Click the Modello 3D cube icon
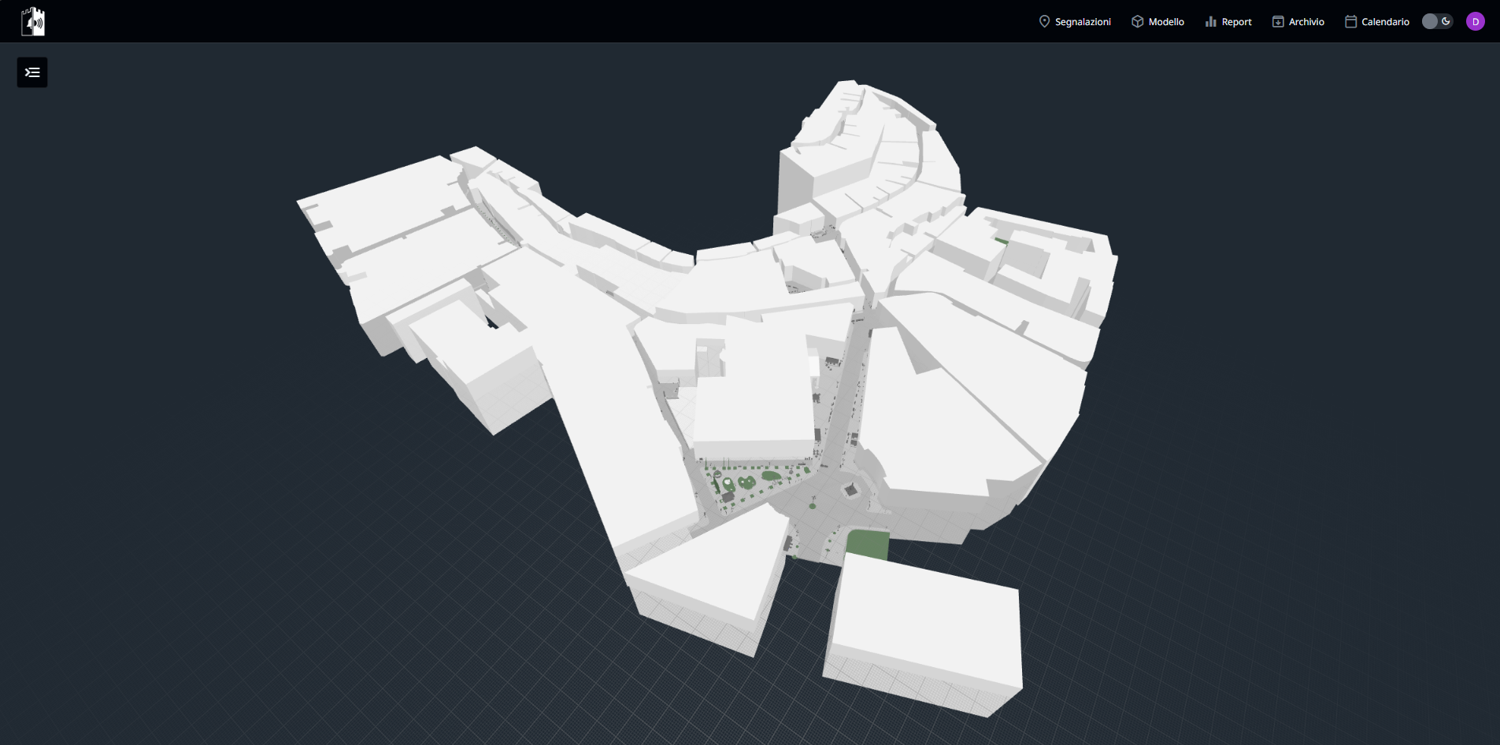 1136,21
